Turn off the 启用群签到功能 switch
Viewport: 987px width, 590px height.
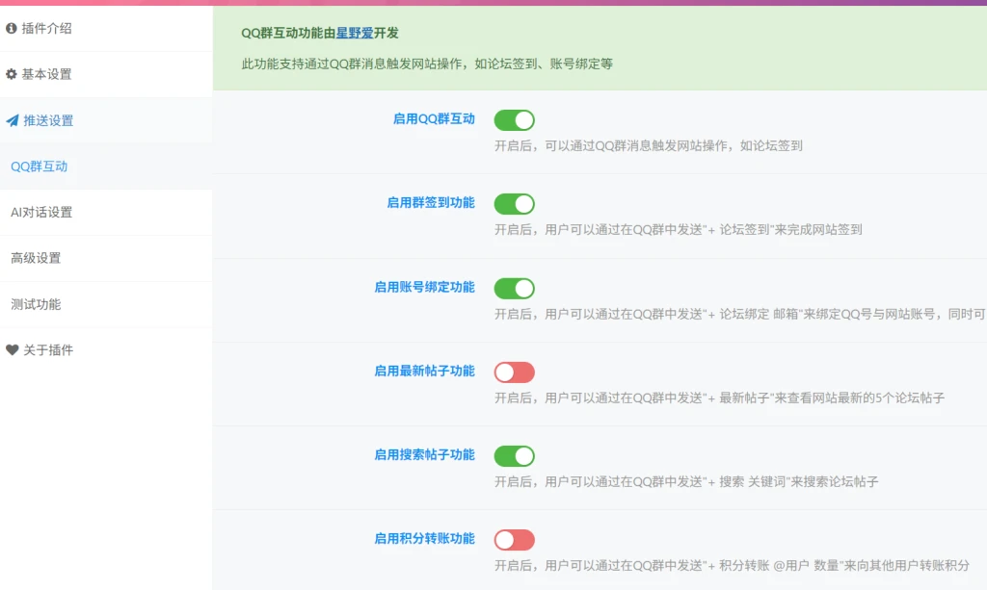[x=514, y=204]
